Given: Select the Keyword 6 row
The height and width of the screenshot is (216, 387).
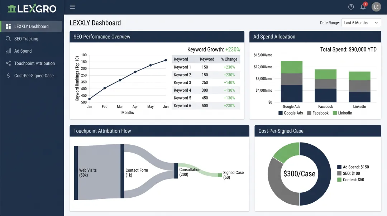Looking at the screenshot, I should point(206,106).
